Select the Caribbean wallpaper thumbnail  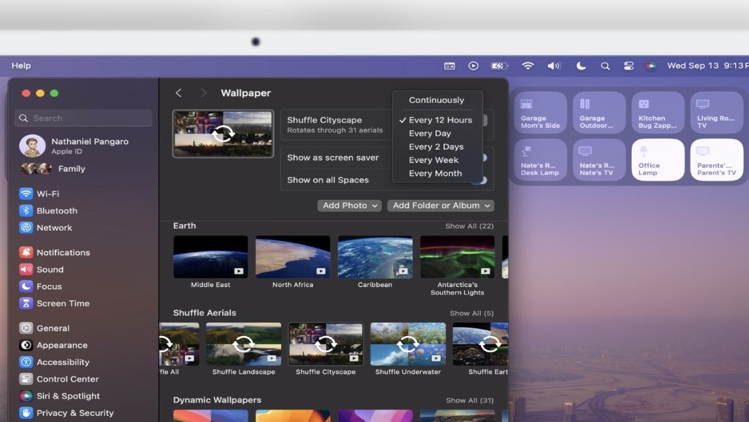click(x=375, y=257)
